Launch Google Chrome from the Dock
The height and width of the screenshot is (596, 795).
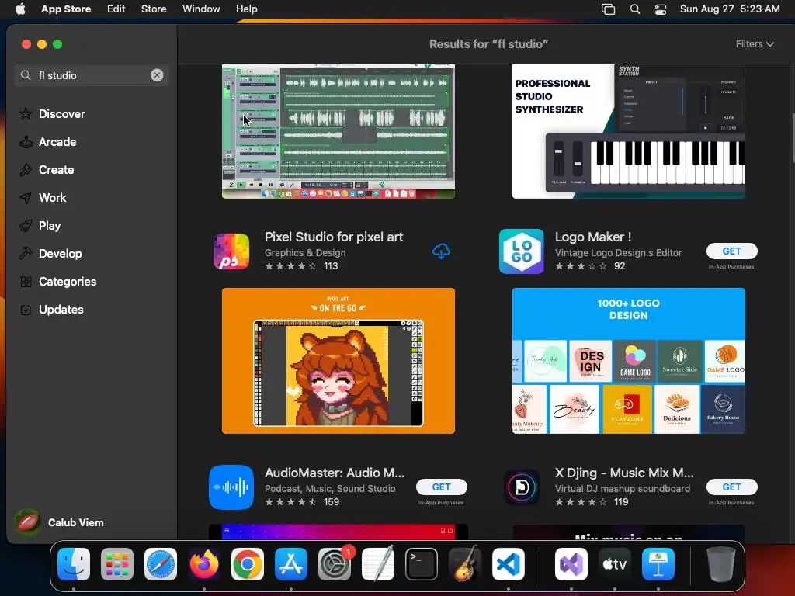pos(248,564)
